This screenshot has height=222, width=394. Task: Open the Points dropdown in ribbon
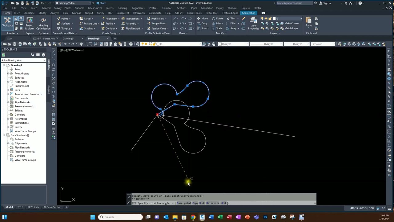click(x=64, y=18)
